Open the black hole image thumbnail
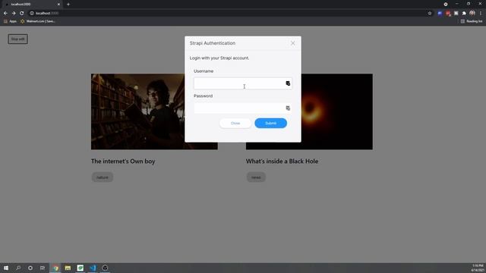Image resolution: width=486 pixels, height=273 pixels. pos(337,111)
